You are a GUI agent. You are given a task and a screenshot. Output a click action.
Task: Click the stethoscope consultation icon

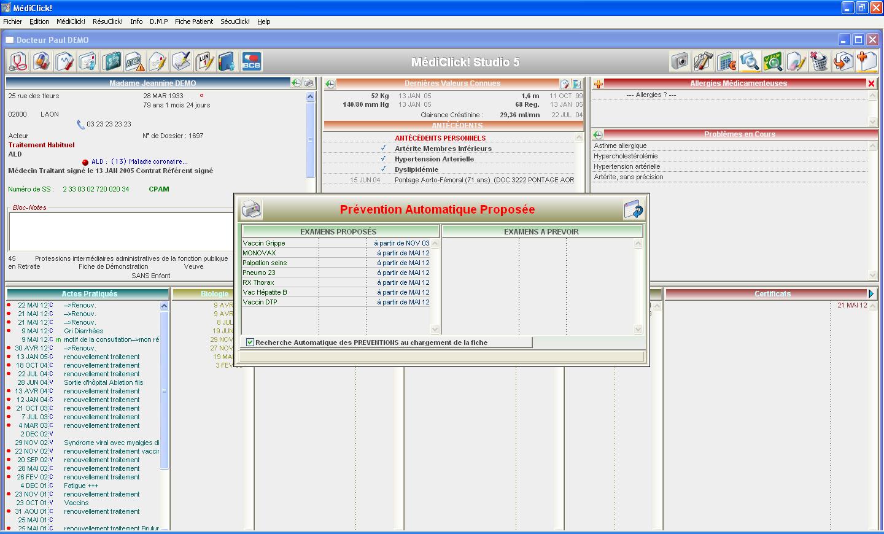pyautogui.click(x=18, y=61)
